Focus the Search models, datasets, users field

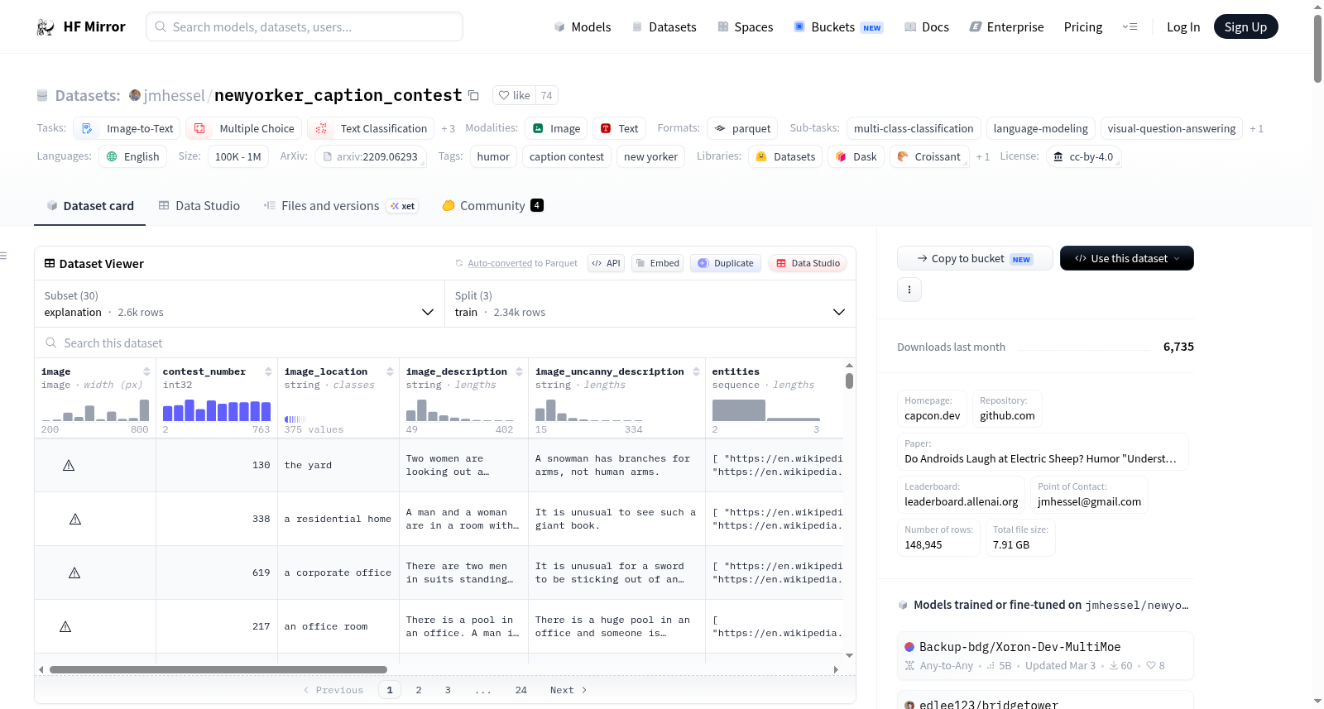coord(305,26)
